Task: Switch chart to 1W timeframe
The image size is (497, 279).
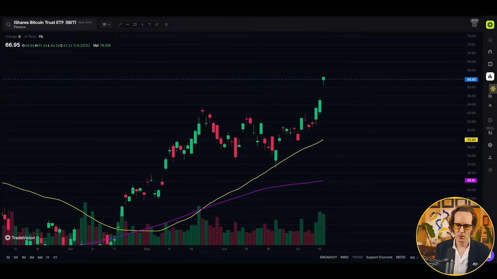Action: pyautogui.click(x=16, y=257)
